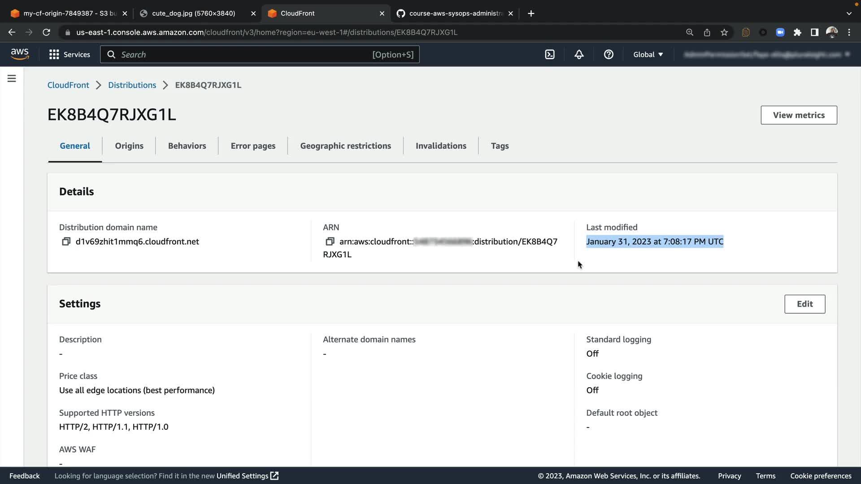This screenshot has height=484, width=861.
Task: Click the View metrics button
Action: pyautogui.click(x=799, y=115)
